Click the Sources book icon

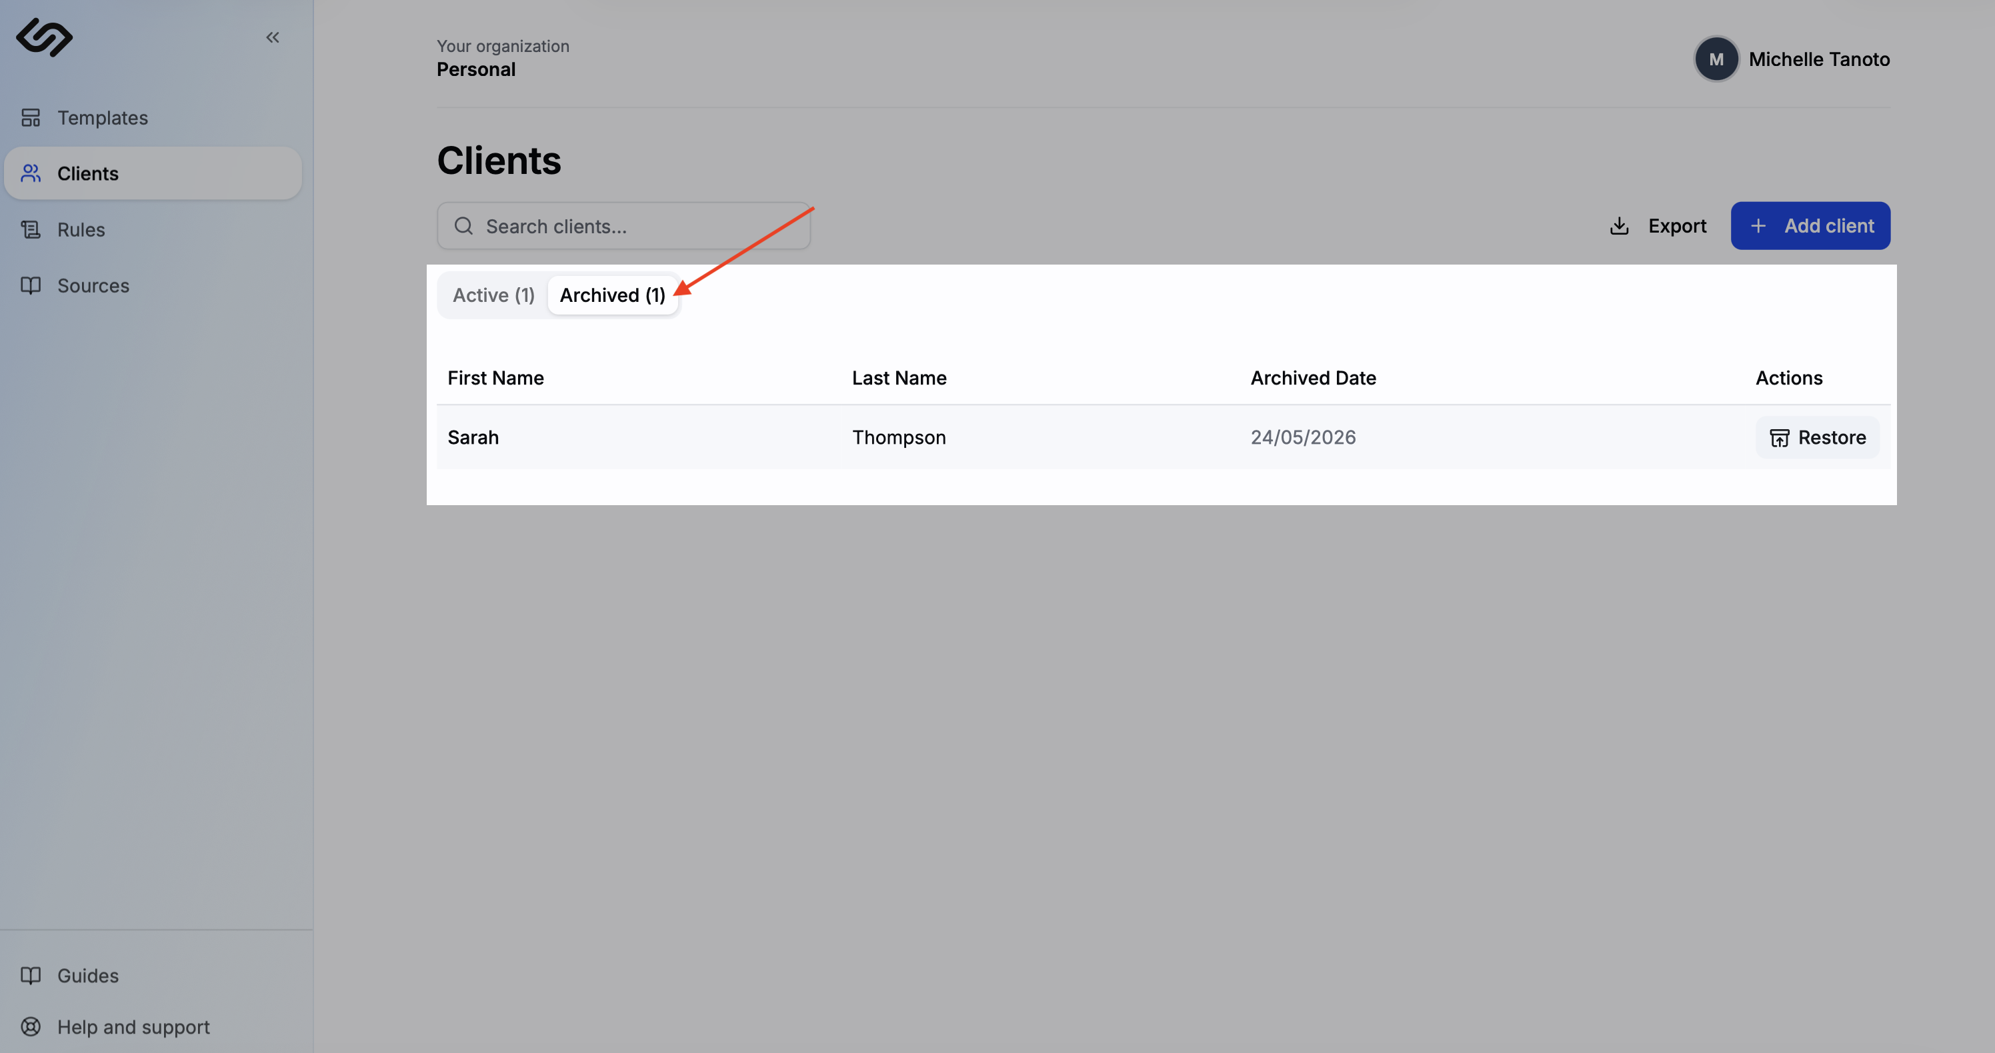(x=30, y=286)
